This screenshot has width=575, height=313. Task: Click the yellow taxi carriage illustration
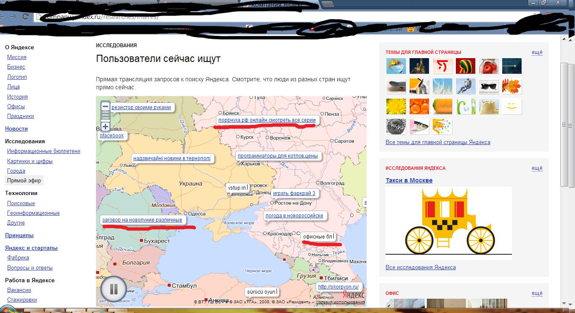(x=449, y=221)
